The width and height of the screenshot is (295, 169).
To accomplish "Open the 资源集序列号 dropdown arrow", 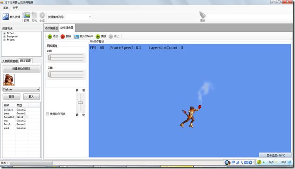I will coord(90,17).
